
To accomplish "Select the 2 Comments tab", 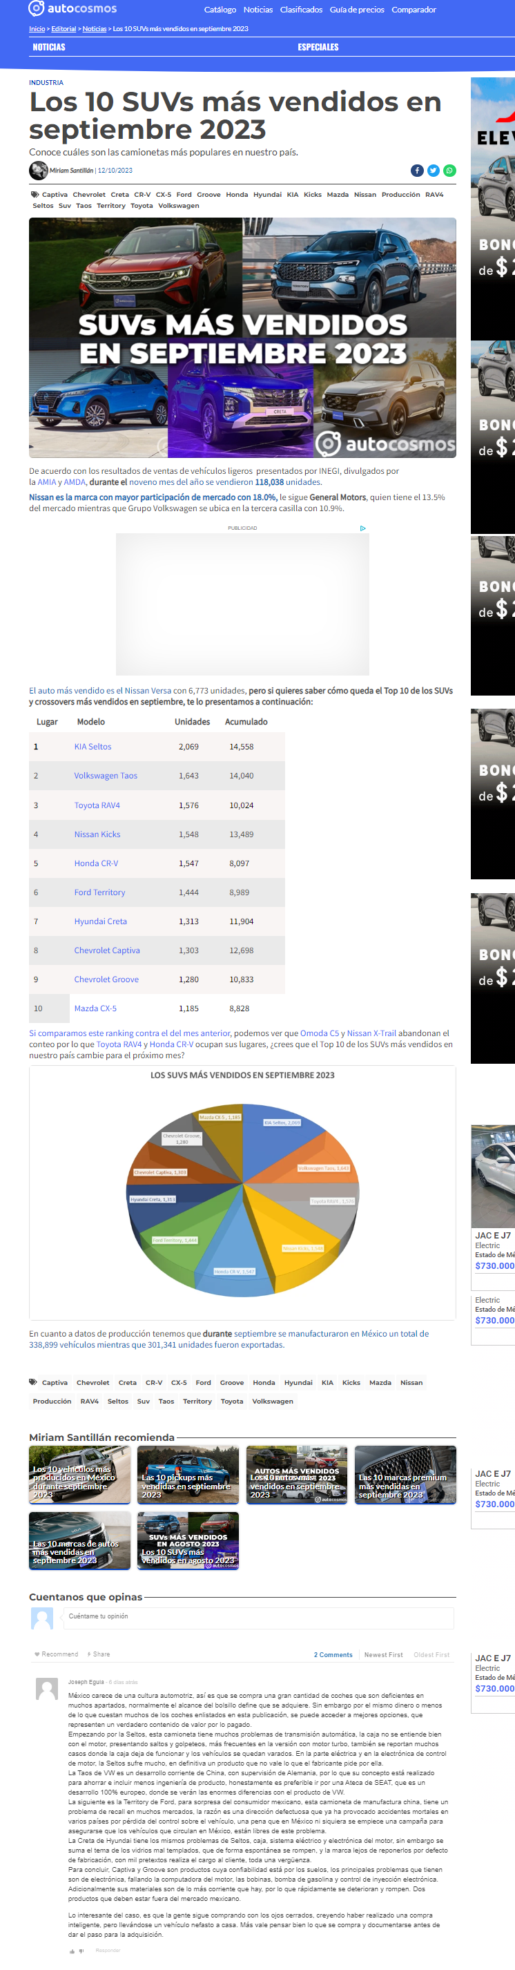I will click(333, 1655).
